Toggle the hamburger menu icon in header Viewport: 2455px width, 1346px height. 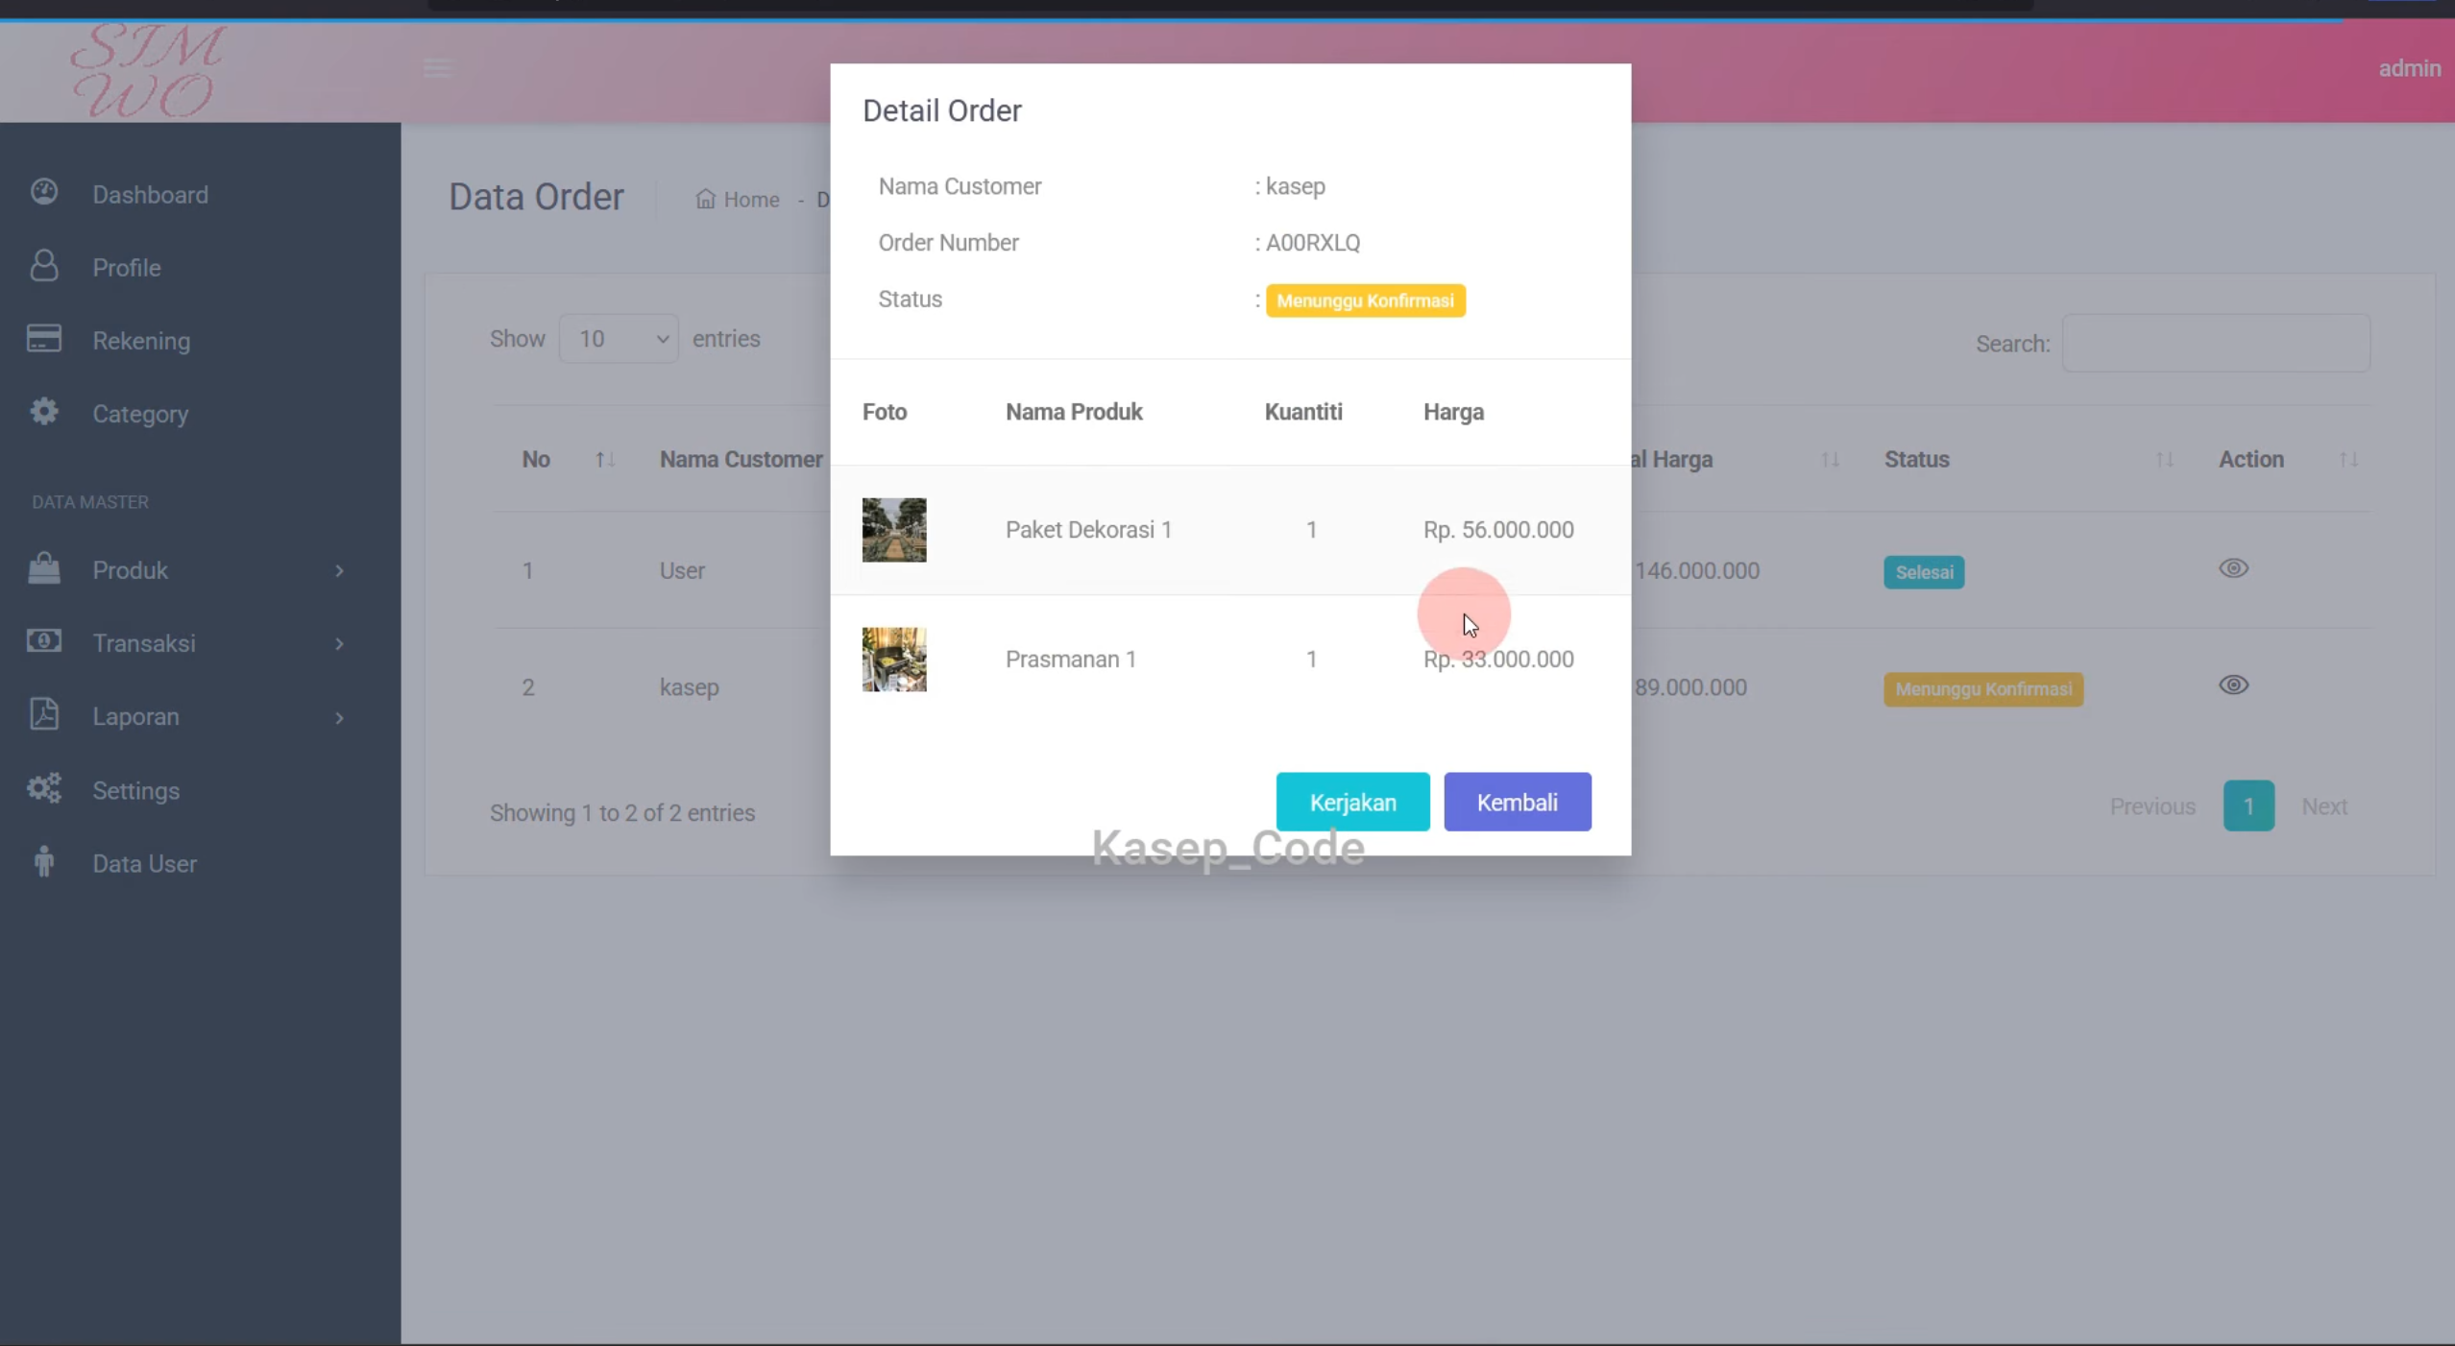(437, 68)
